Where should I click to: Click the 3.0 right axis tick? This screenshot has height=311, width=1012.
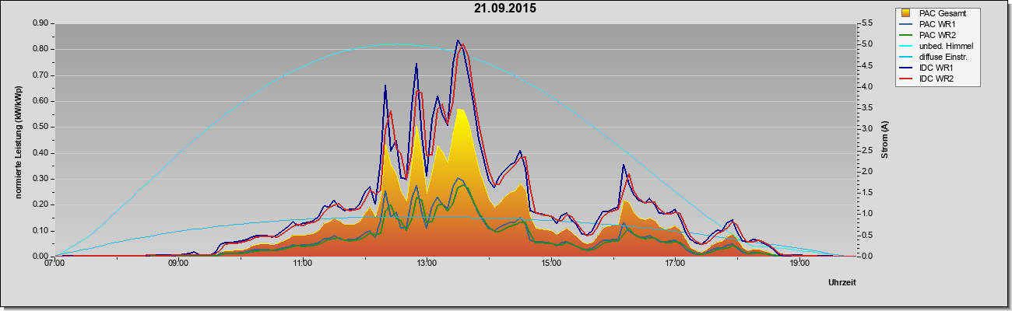click(869, 129)
